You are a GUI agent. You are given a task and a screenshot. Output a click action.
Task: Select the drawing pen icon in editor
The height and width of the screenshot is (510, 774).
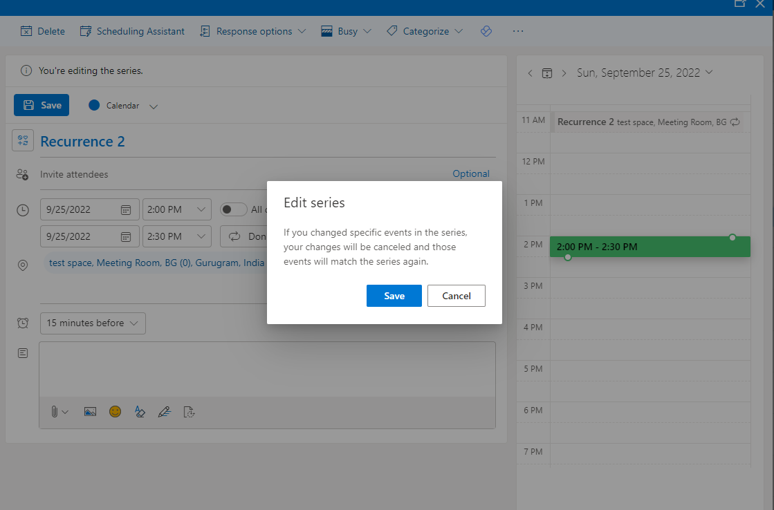pos(164,411)
